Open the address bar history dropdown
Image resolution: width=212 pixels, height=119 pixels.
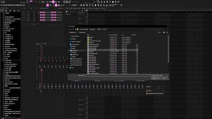coord(145,29)
